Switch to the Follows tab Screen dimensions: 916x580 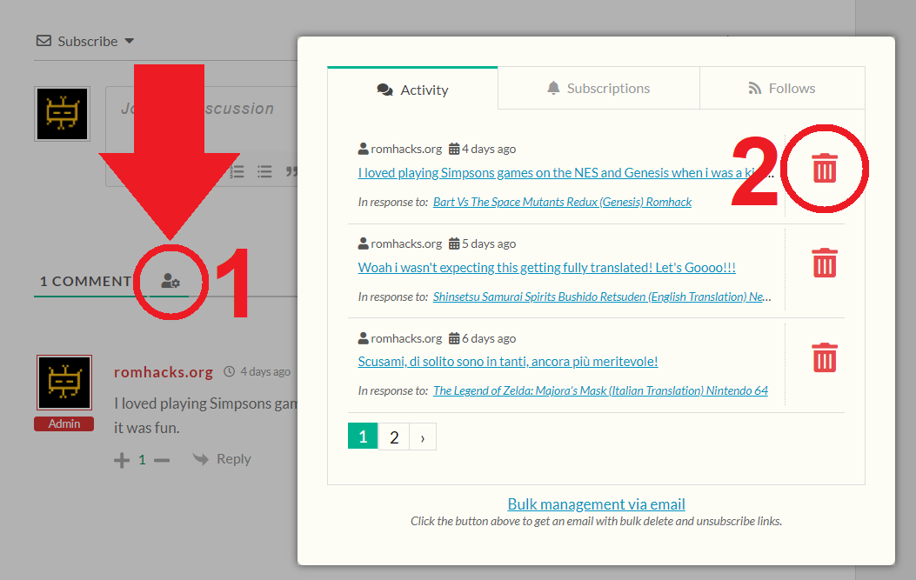[782, 89]
